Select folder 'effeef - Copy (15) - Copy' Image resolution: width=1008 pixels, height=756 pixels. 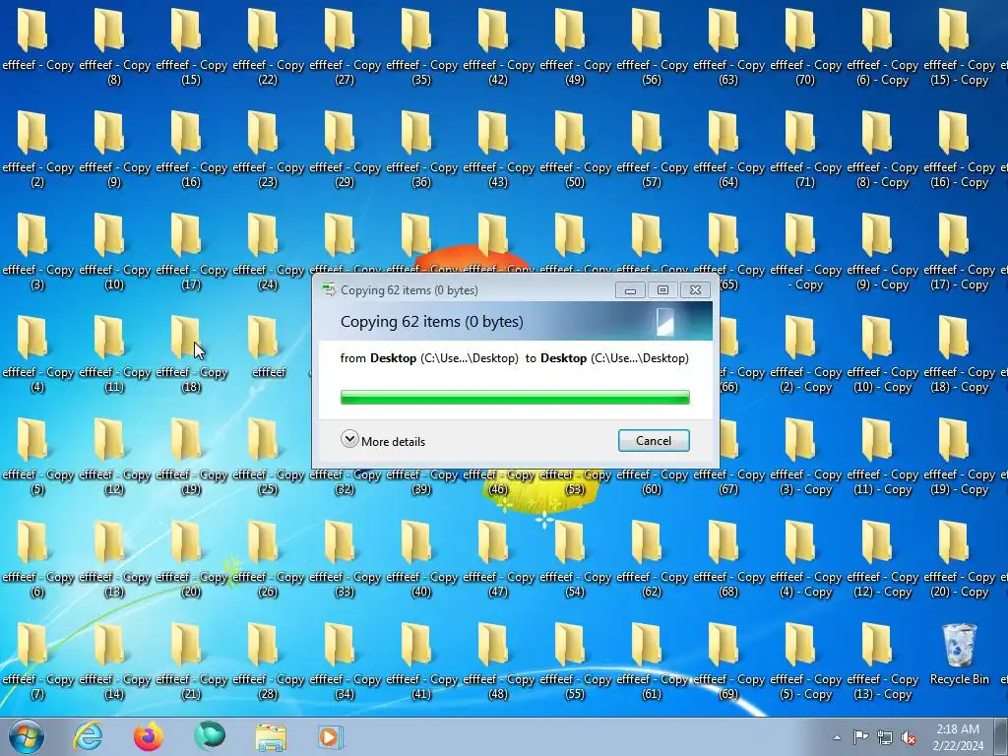[x=959, y=47]
